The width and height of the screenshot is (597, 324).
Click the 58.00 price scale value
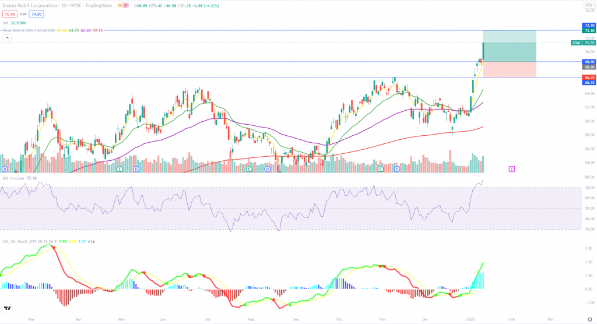click(x=590, y=135)
